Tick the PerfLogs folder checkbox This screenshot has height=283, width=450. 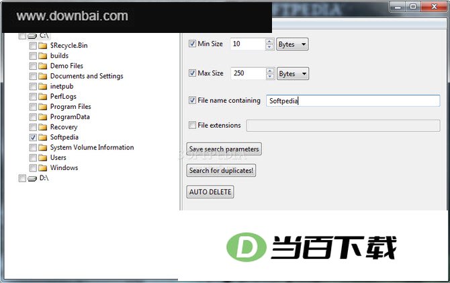coord(33,97)
